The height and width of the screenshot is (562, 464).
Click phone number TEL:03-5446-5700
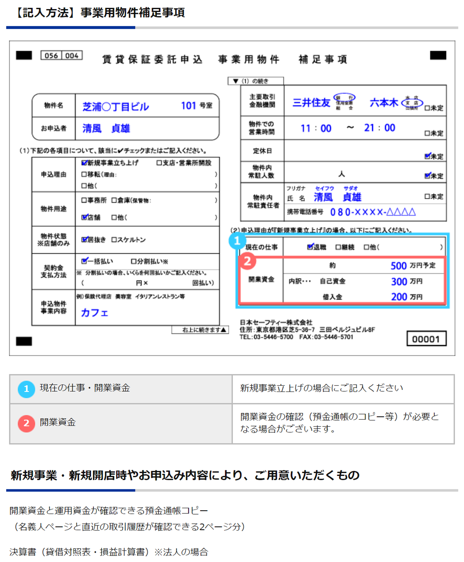[x=266, y=337]
